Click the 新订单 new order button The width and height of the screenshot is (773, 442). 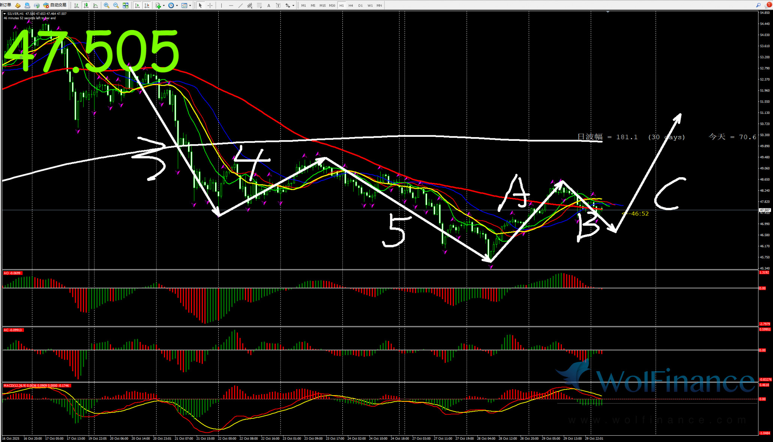(x=5, y=5)
